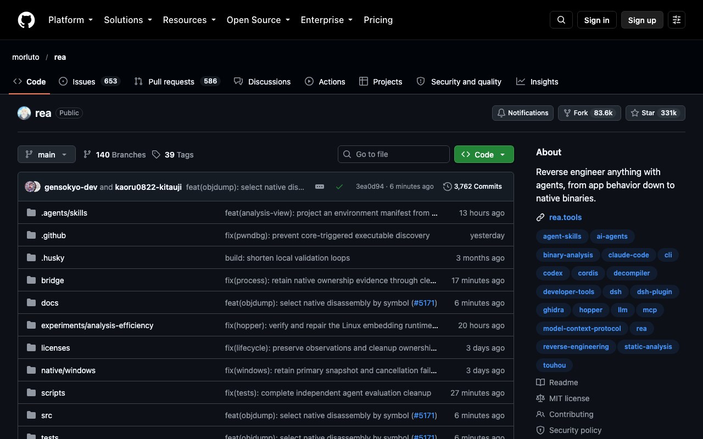Open the native/windows folder
This screenshot has width=703, height=439.
click(68, 370)
